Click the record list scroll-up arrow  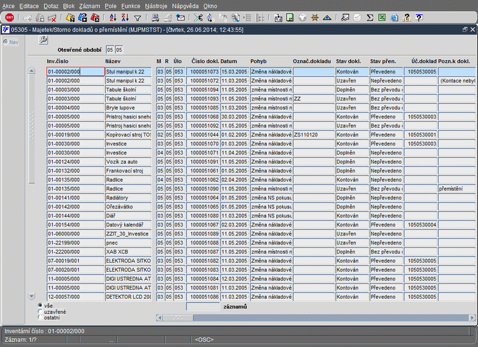pyautogui.click(x=32, y=71)
